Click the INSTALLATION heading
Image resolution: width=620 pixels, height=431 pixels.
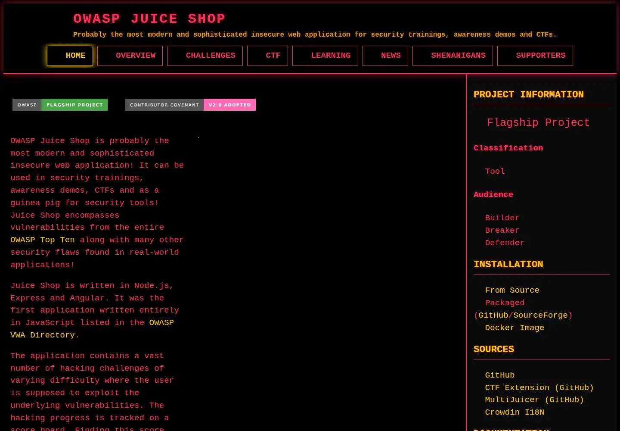pos(508,264)
